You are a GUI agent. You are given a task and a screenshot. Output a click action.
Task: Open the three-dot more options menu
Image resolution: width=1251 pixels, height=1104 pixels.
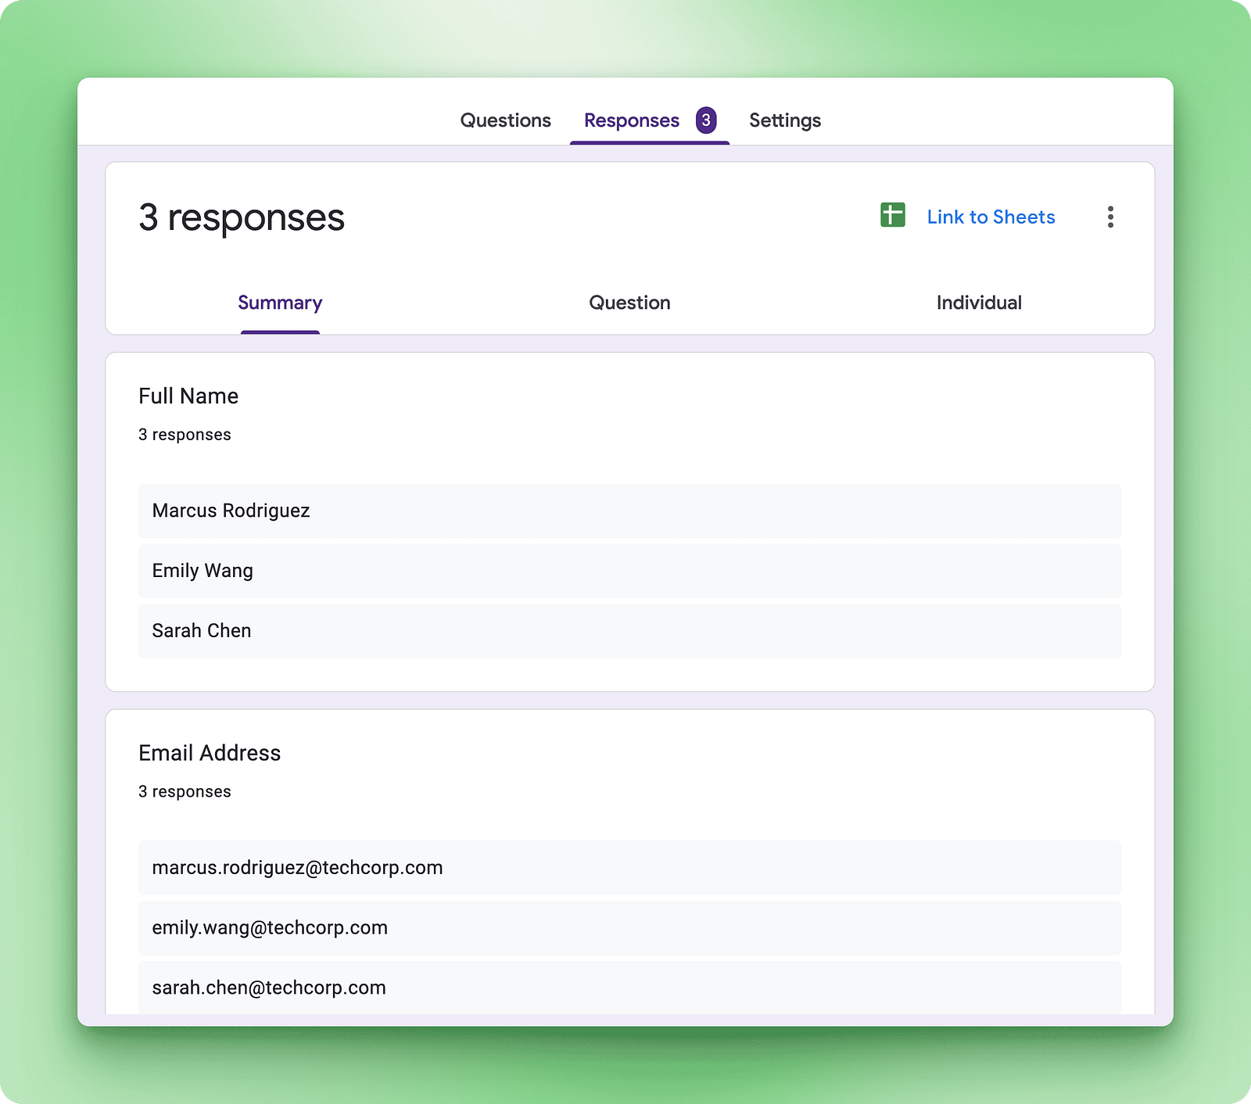pyautogui.click(x=1109, y=217)
